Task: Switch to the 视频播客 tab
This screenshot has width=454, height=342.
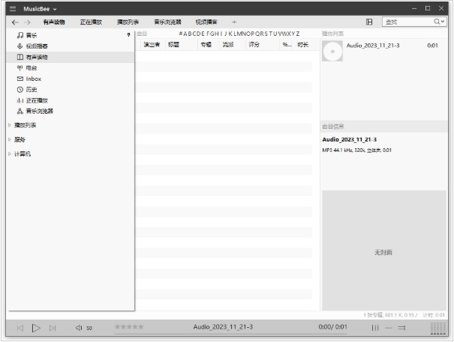Action: (206, 22)
